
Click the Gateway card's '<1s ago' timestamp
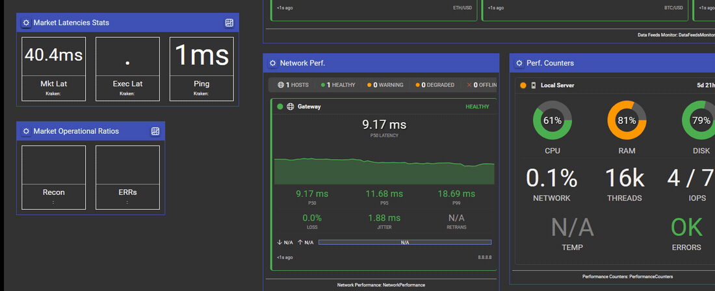tap(285, 258)
